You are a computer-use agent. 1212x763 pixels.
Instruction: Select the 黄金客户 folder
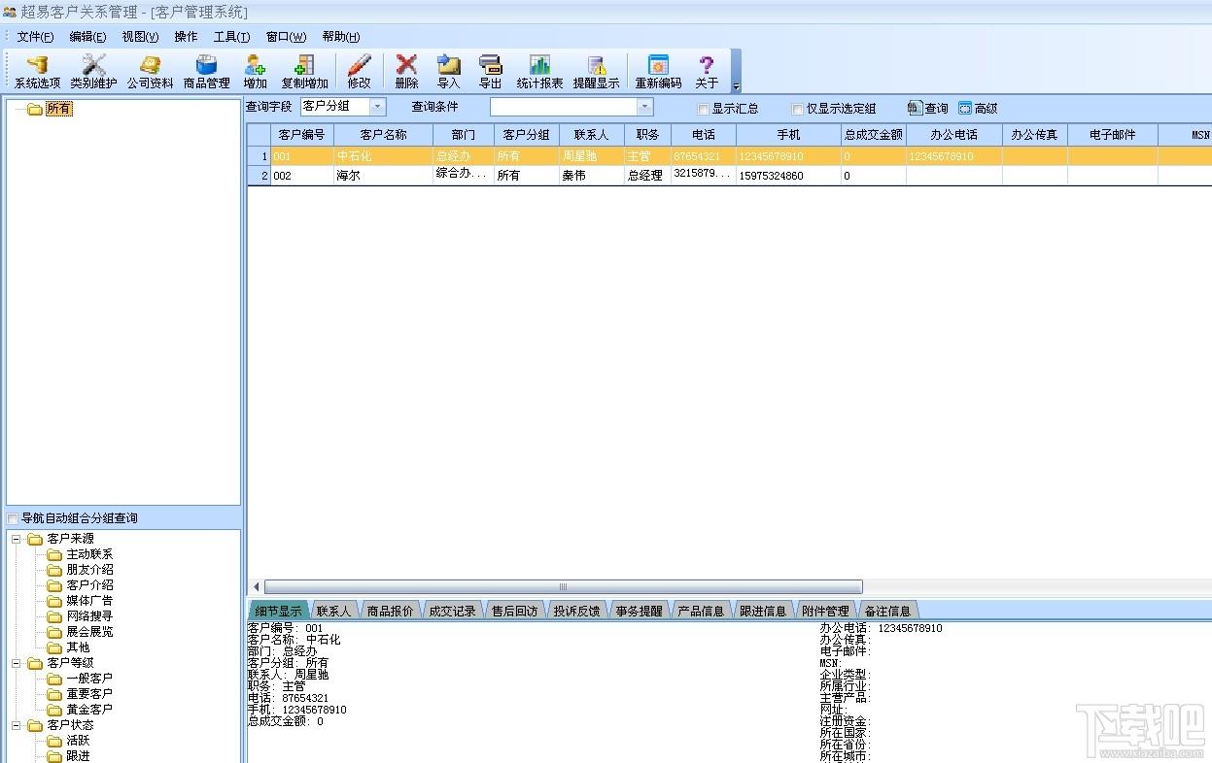[x=89, y=710]
